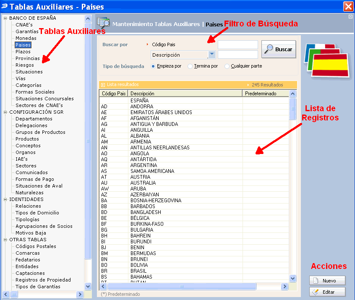Click tree panel scroll up arrow
355x300 pixels.
click(x=88, y=18)
